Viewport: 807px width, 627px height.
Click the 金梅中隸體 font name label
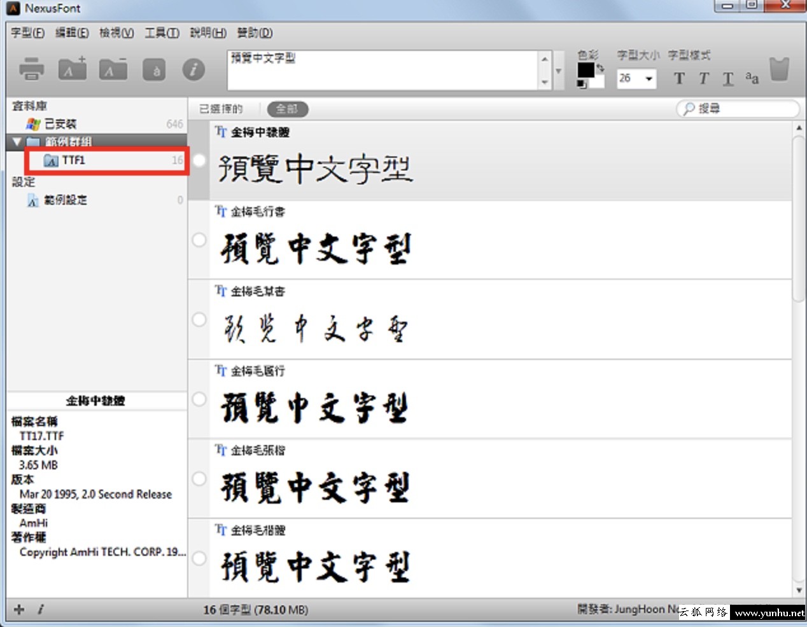tap(260, 132)
